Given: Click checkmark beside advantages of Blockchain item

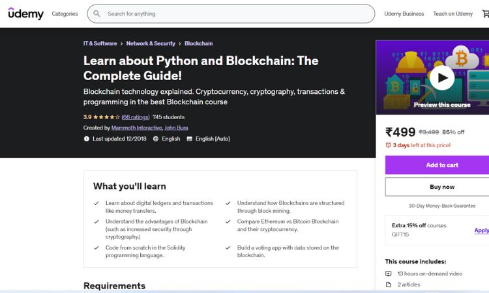Looking at the screenshot, I should point(96,221).
